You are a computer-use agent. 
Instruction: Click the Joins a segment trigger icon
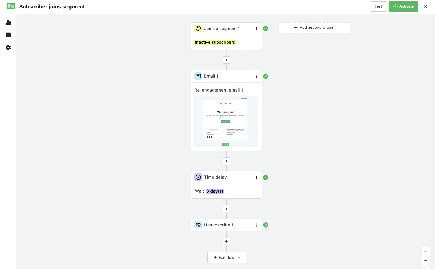click(198, 29)
